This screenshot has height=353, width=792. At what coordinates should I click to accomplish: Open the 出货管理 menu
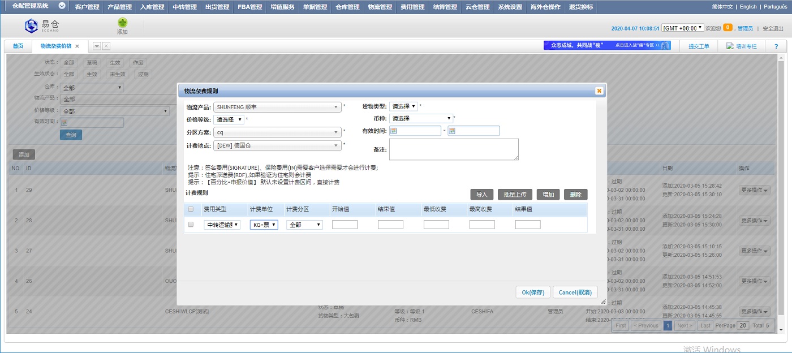click(217, 7)
